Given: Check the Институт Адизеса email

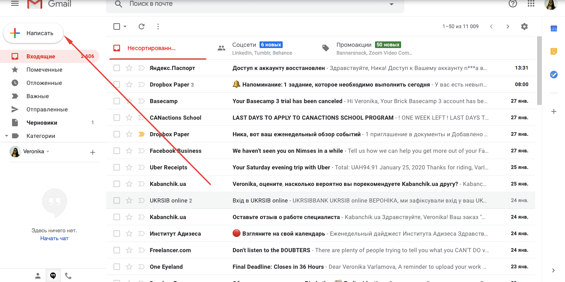Looking at the screenshot, I should (117, 234).
